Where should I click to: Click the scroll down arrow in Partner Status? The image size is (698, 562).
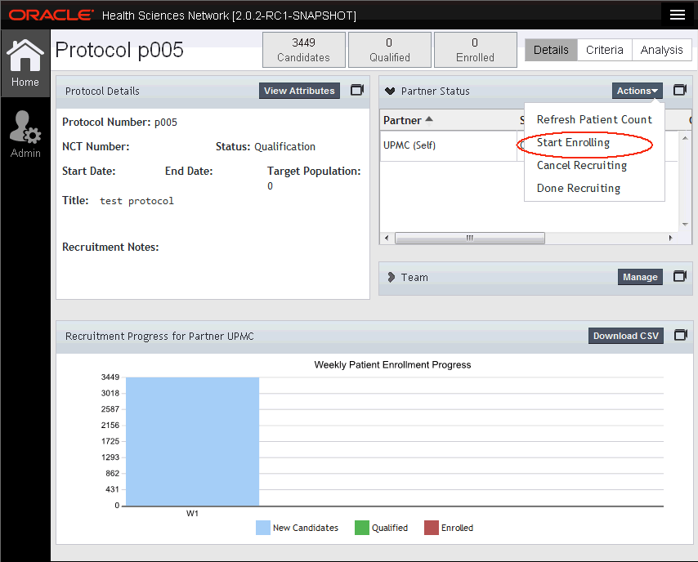[685, 225]
